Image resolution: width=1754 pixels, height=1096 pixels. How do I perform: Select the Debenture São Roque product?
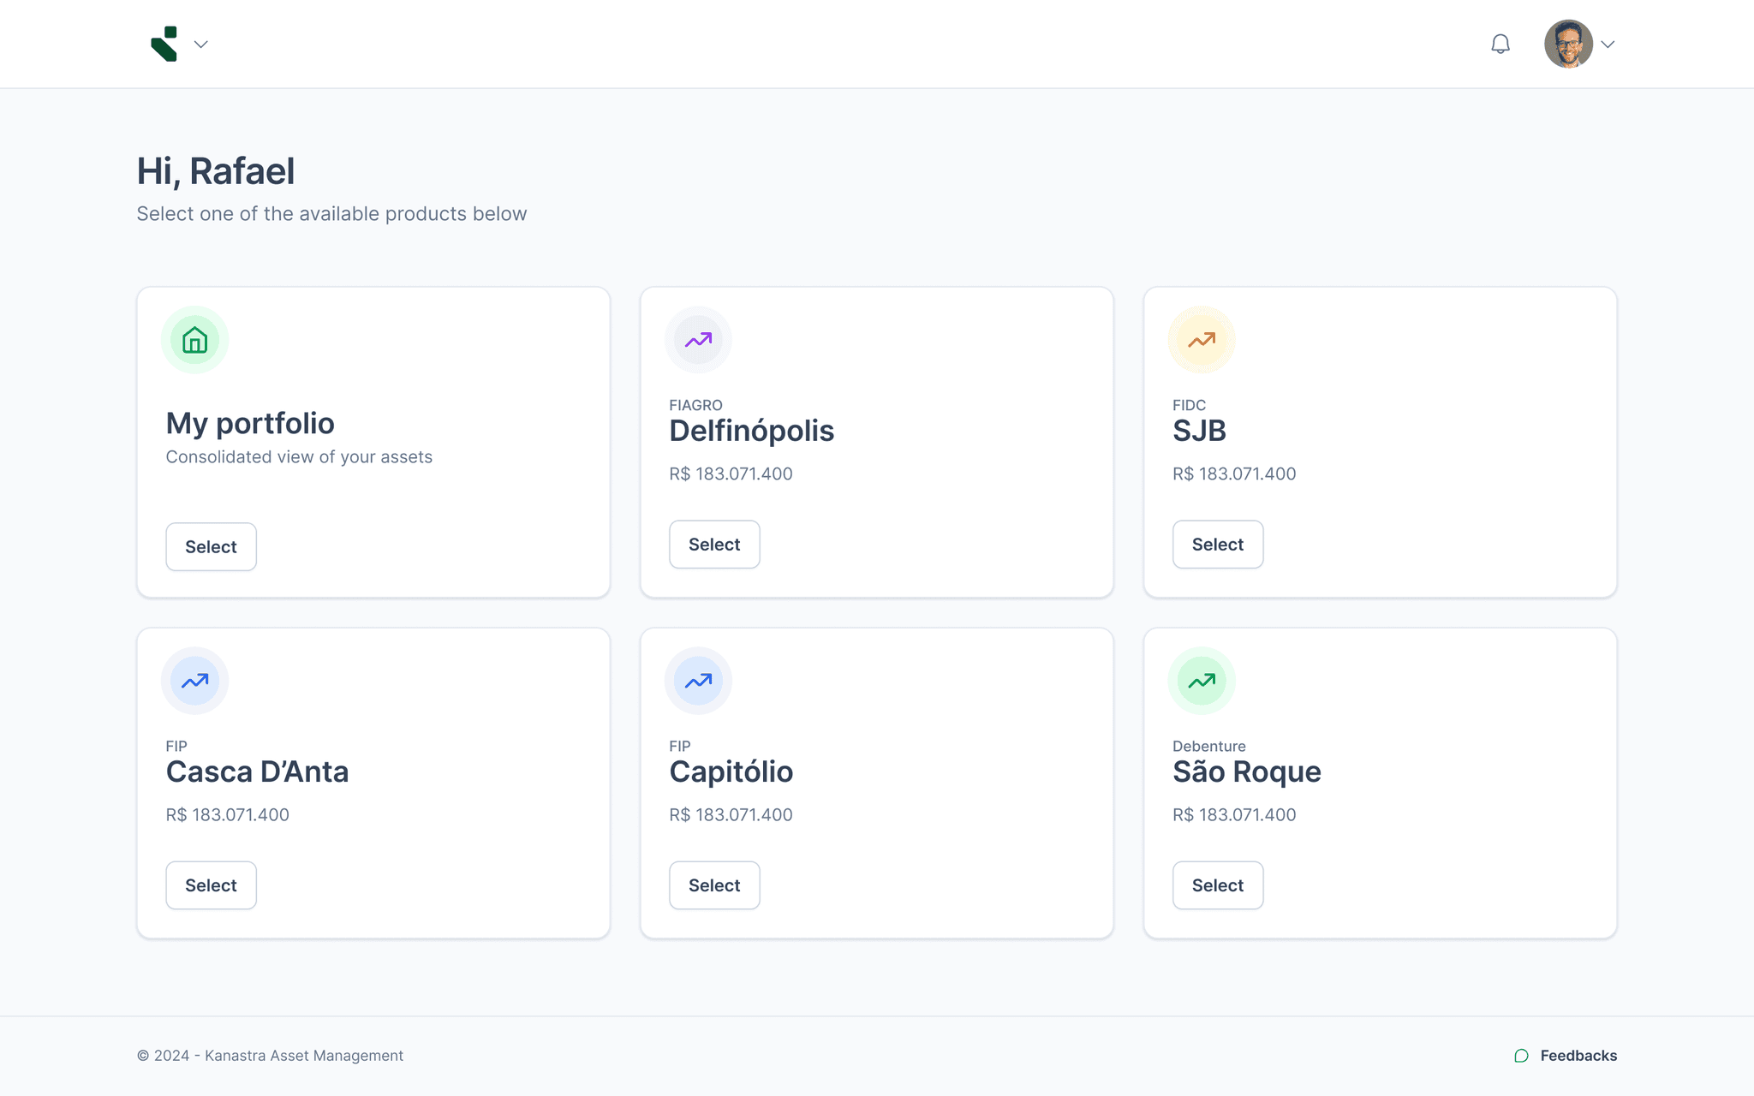[1217, 885]
